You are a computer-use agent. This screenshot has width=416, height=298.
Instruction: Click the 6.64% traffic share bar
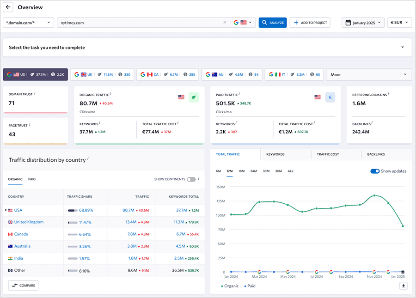point(73,235)
